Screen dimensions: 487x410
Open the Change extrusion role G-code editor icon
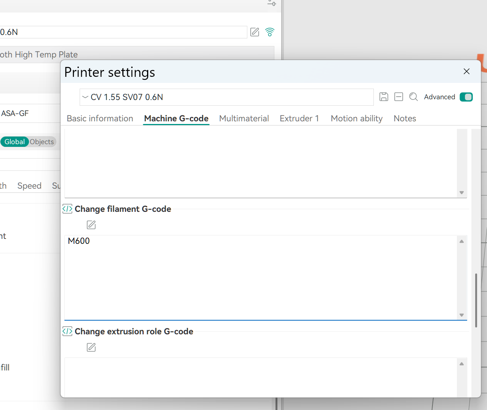[x=91, y=347]
